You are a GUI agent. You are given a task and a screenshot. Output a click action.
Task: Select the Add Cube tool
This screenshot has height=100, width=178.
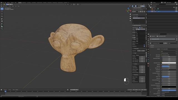2,29
